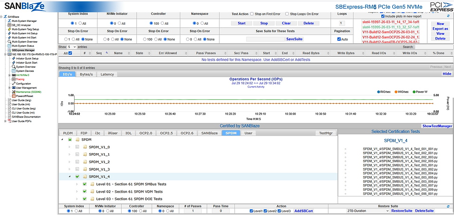Open Poweroff/Reset icon
Image resolution: width=454 pixels, height=215 pixels.
pyautogui.click(x=14, y=96)
